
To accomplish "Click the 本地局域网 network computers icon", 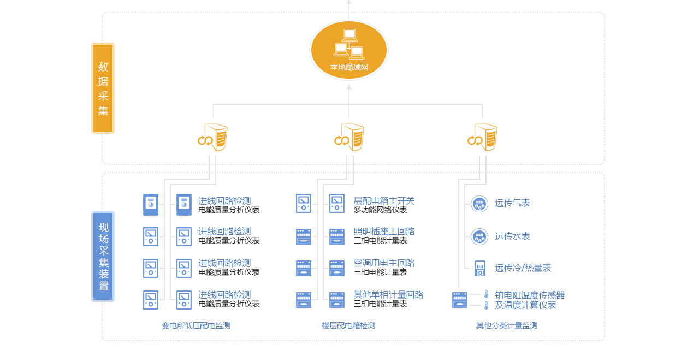I will [349, 44].
